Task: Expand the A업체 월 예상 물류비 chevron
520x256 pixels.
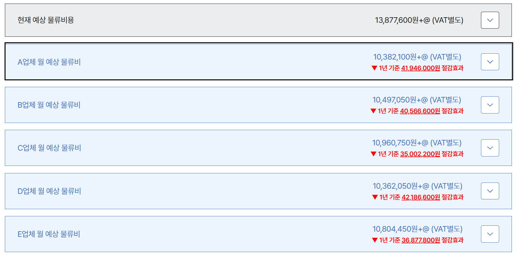Action: click(490, 62)
